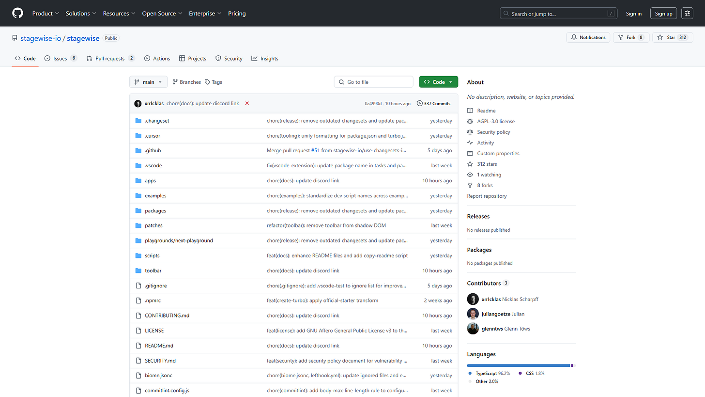
Task: Switch to the Issues tab
Action: (61, 58)
